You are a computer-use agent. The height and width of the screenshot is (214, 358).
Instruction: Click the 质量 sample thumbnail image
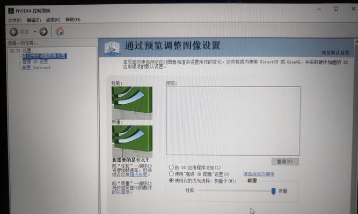[x=132, y=141]
